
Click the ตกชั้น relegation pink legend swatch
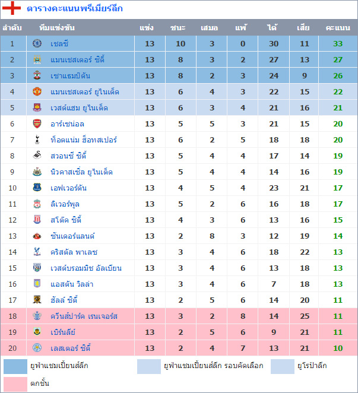point(15,384)
